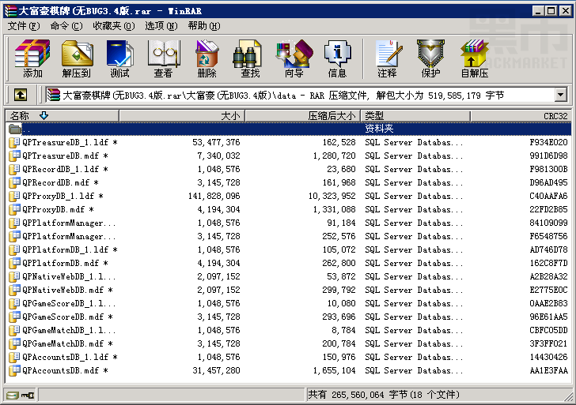Image resolution: width=576 pixels, height=405 pixels.
Task: Click the Delete (删除) recycle icon
Action: [207, 58]
